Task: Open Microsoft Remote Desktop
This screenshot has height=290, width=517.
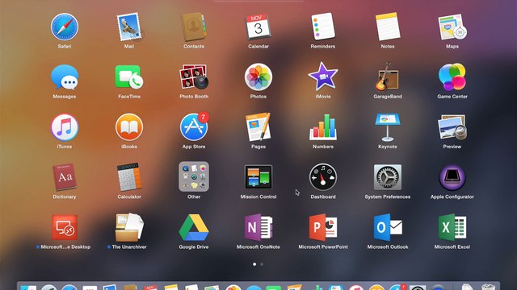Action: pyautogui.click(x=65, y=227)
